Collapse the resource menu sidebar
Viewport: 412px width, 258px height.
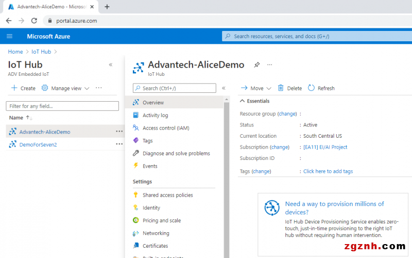(x=224, y=88)
